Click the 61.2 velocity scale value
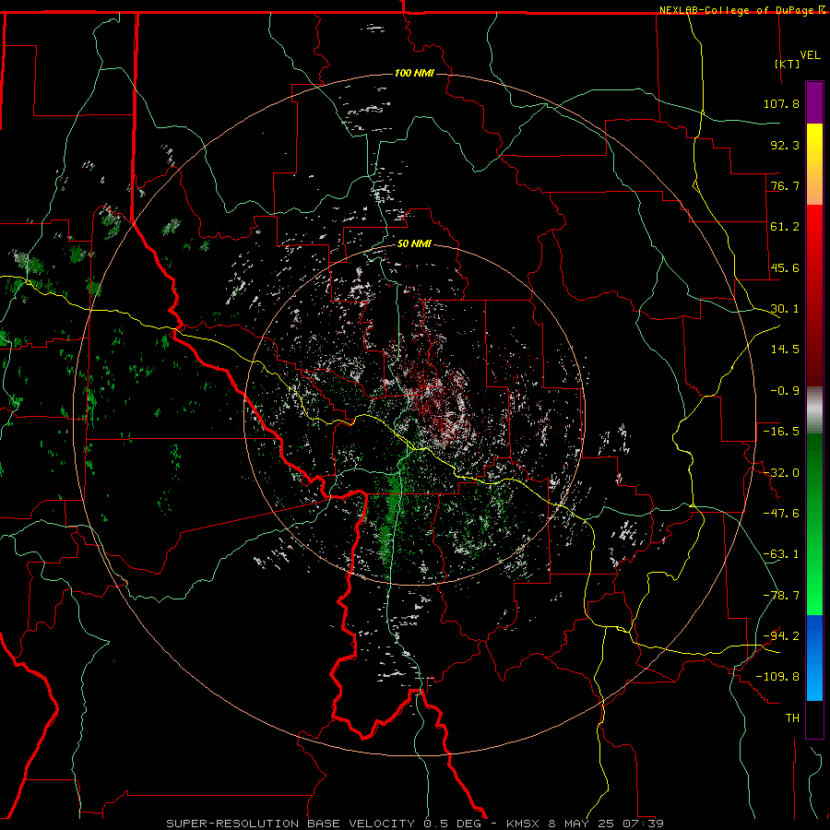Viewport: 830px width, 830px height. (785, 227)
